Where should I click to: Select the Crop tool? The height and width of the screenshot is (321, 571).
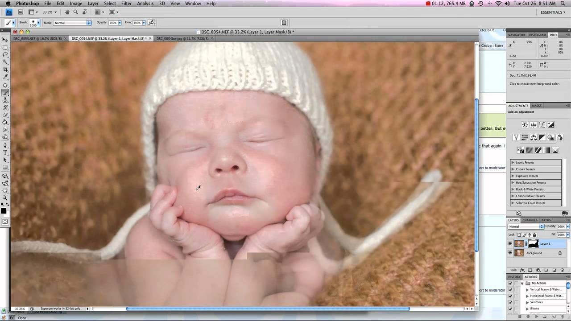(5, 70)
